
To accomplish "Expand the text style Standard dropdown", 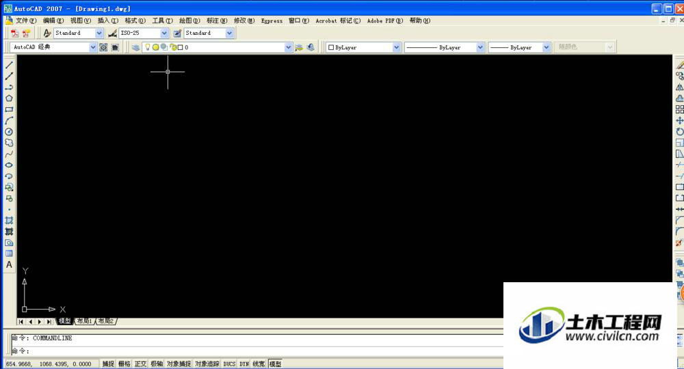I will coord(99,33).
